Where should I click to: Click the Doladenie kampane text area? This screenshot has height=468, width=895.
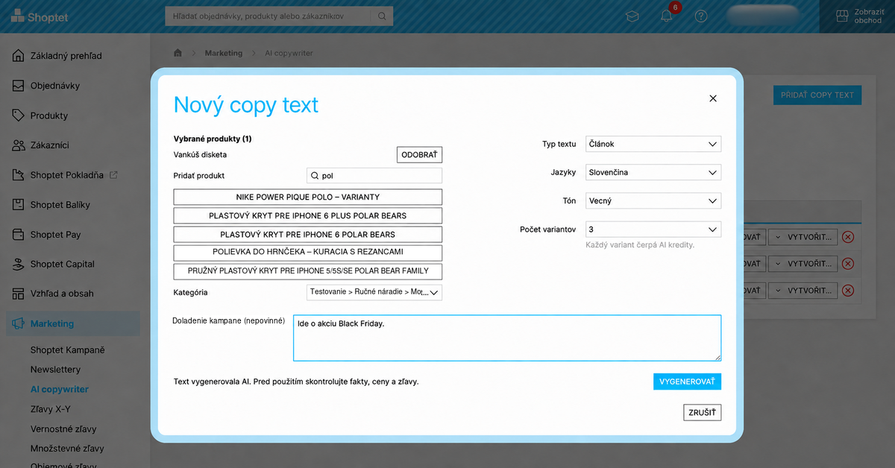pyautogui.click(x=507, y=338)
